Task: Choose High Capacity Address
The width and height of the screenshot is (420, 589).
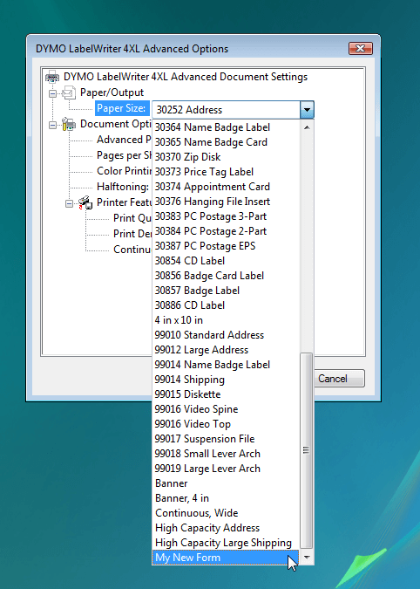Action: pyautogui.click(x=226, y=528)
